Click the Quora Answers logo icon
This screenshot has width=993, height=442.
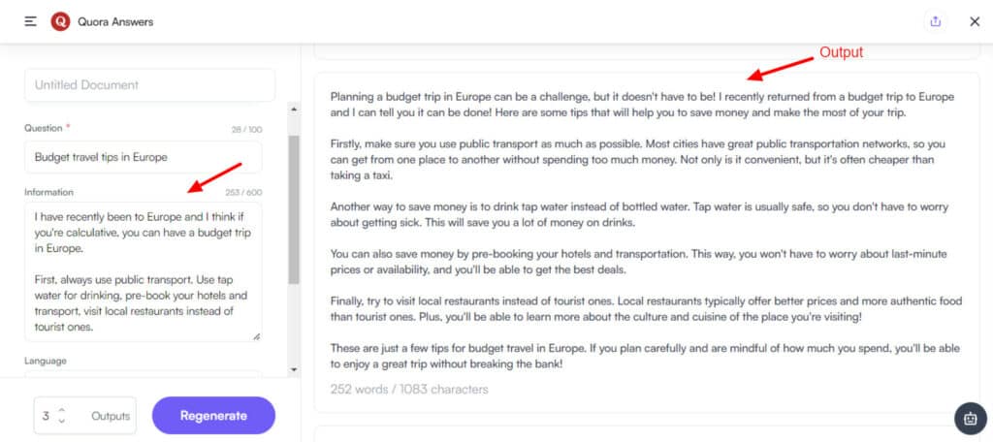pyautogui.click(x=60, y=21)
